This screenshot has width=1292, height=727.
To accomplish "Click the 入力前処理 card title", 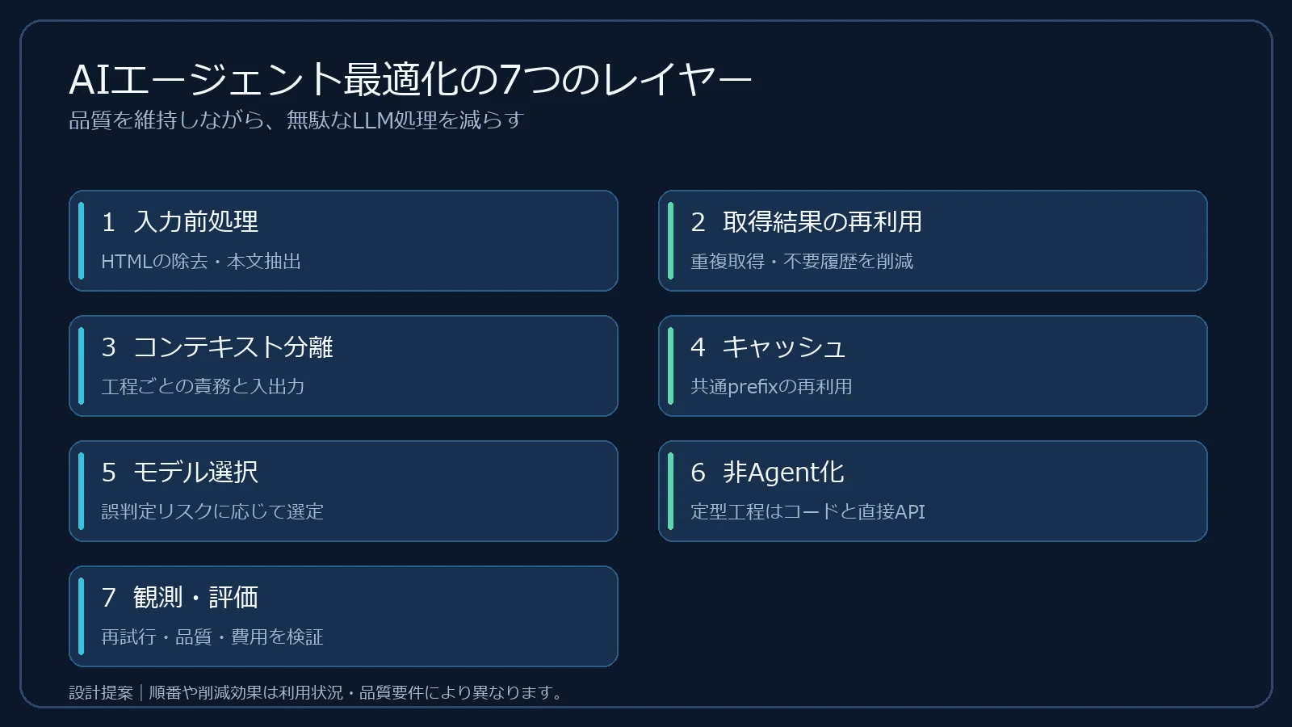I will point(196,221).
